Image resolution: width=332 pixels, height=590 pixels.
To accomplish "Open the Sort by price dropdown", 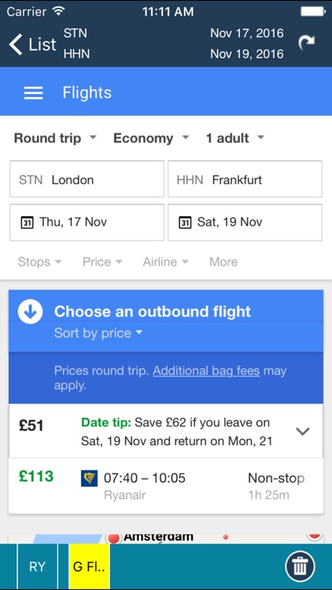I will [x=98, y=333].
